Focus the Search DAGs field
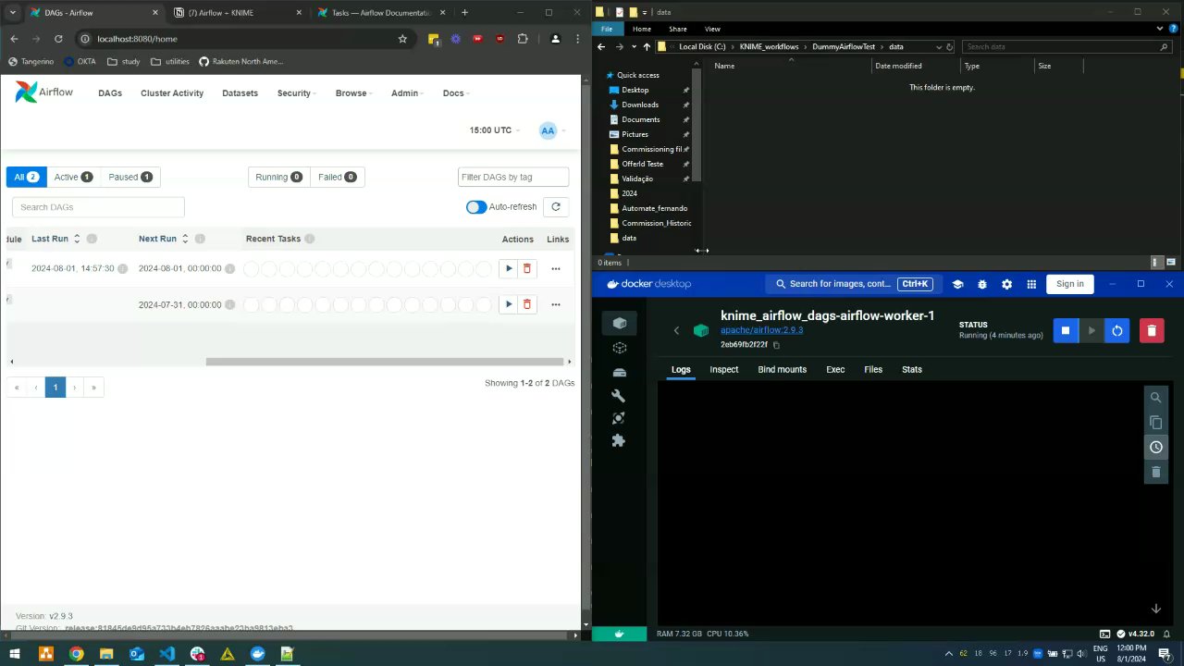 point(98,207)
